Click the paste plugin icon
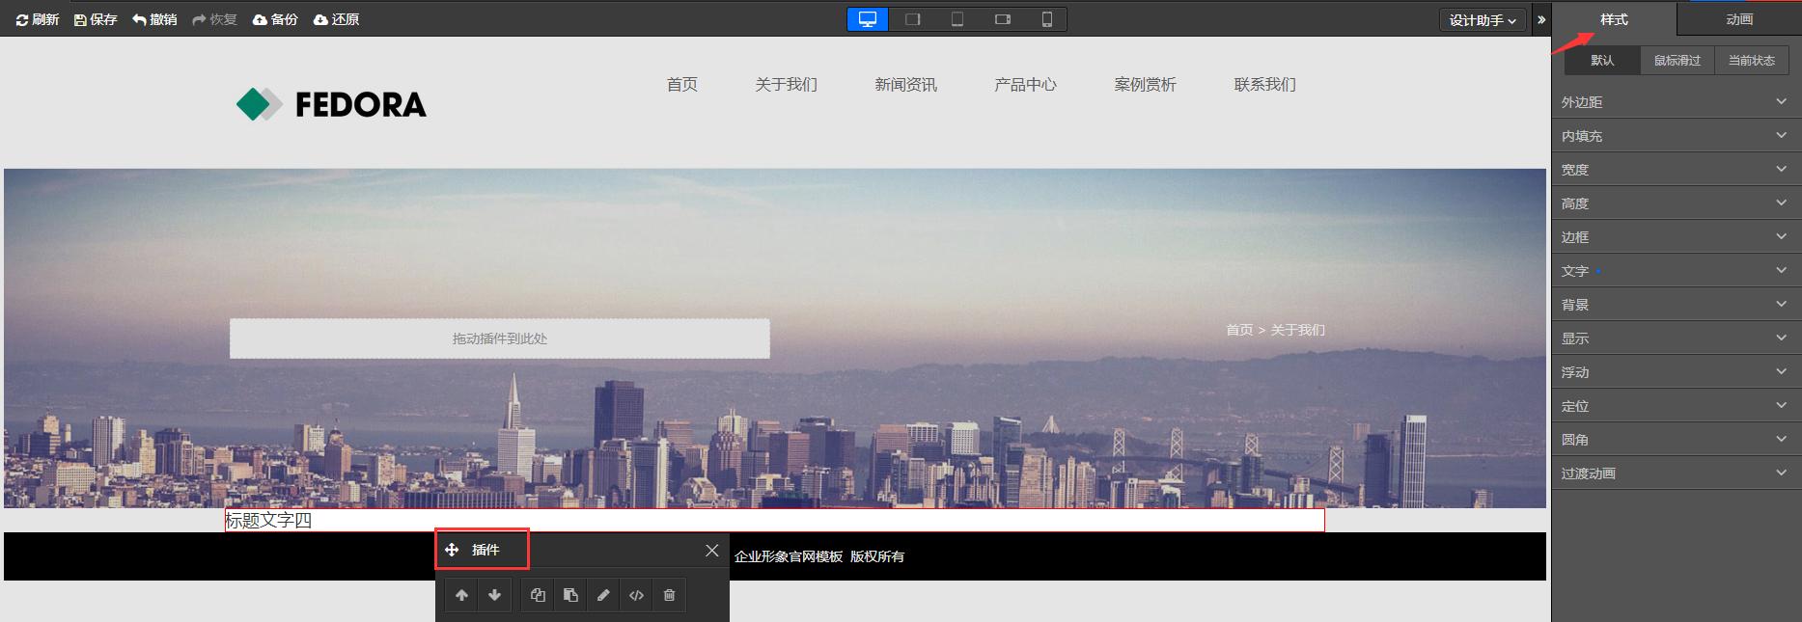Image resolution: width=1802 pixels, height=622 pixels. 570,595
